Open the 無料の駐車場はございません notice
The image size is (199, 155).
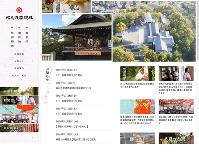coord(72,127)
